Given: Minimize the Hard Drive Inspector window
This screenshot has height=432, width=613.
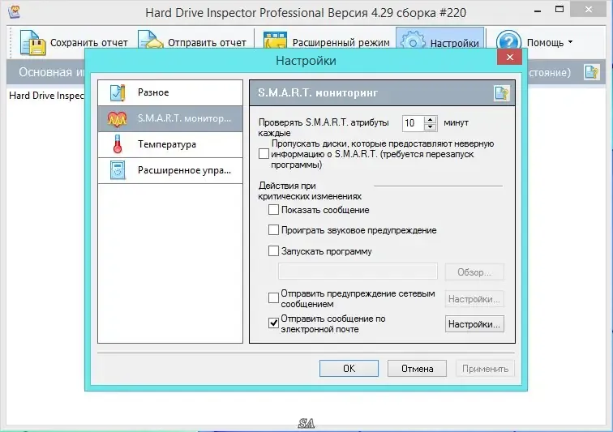Looking at the screenshot, I should click(x=538, y=11).
